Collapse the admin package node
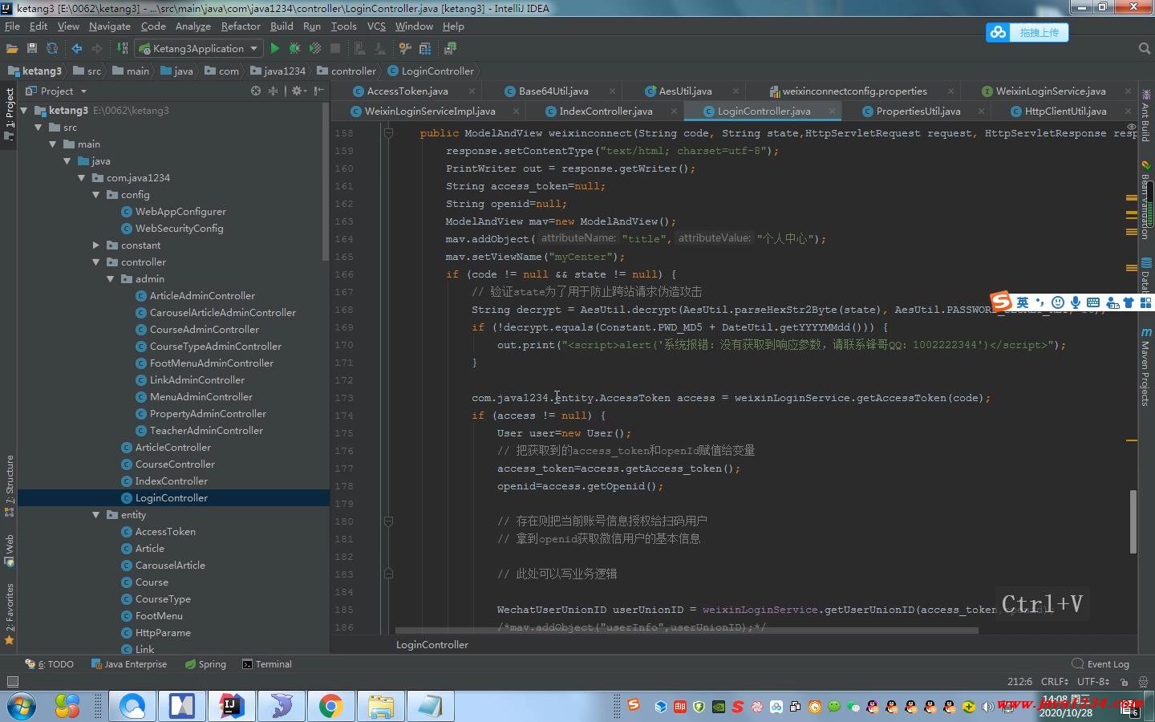The image size is (1155, 722). point(111,279)
